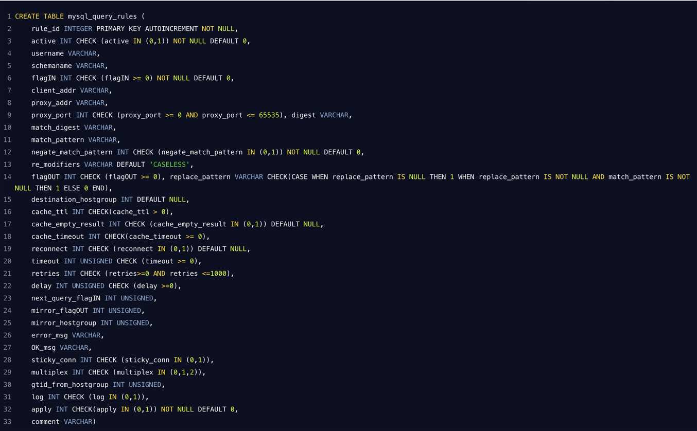
Task: Click 'cache_ttl' column name on line 16
Action: click(49, 212)
